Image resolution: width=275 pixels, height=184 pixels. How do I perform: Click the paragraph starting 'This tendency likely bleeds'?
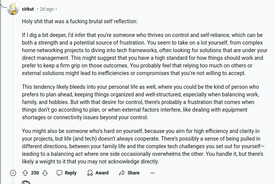click(x=141, y=102)
